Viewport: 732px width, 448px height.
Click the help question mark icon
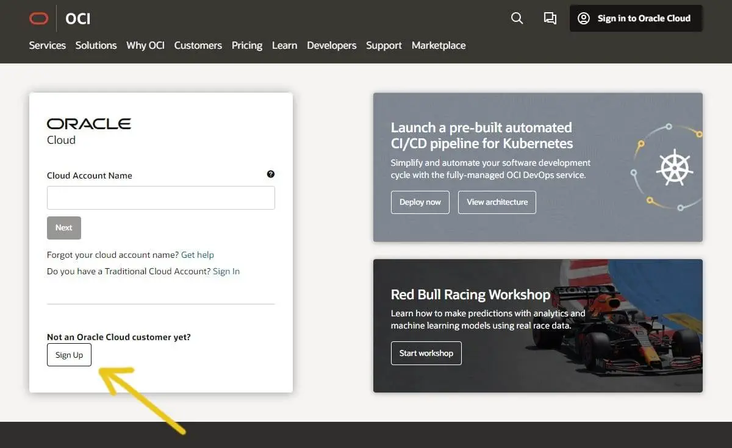[271, 174]
